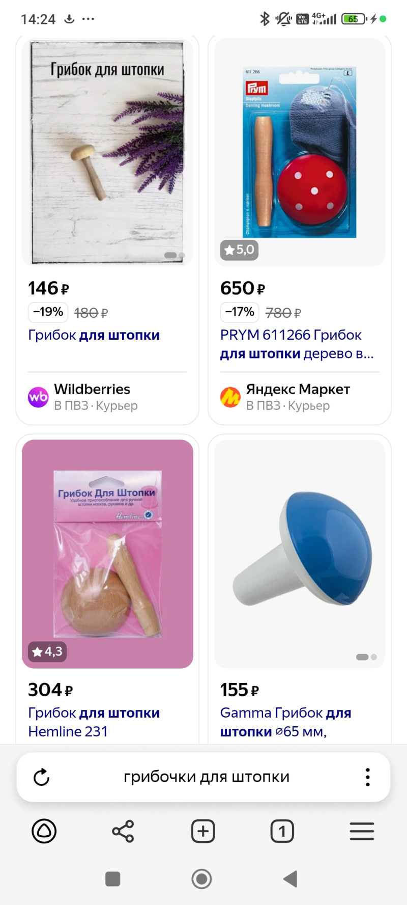Select the Яндекс Маркет seller logo

(x=230, y=397)
